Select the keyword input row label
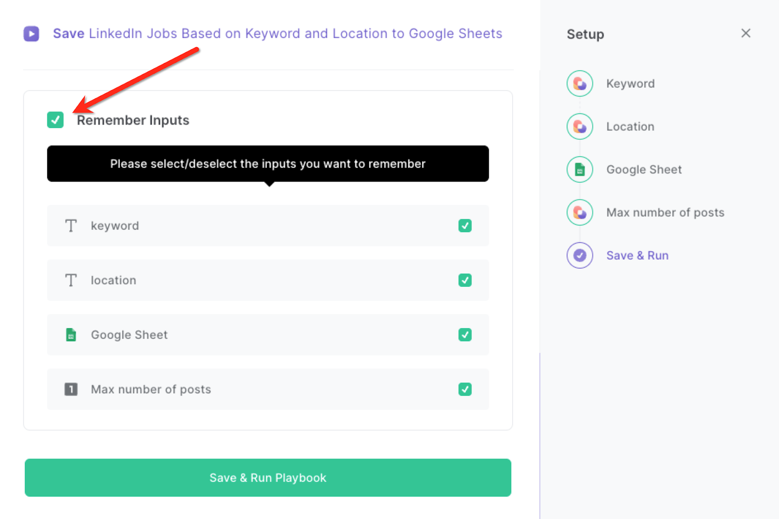The height and width of the screenshot is (519, 779). click(115, 226)
